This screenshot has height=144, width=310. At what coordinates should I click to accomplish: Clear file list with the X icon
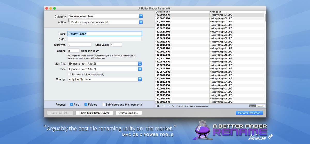(x=173, y=106)
